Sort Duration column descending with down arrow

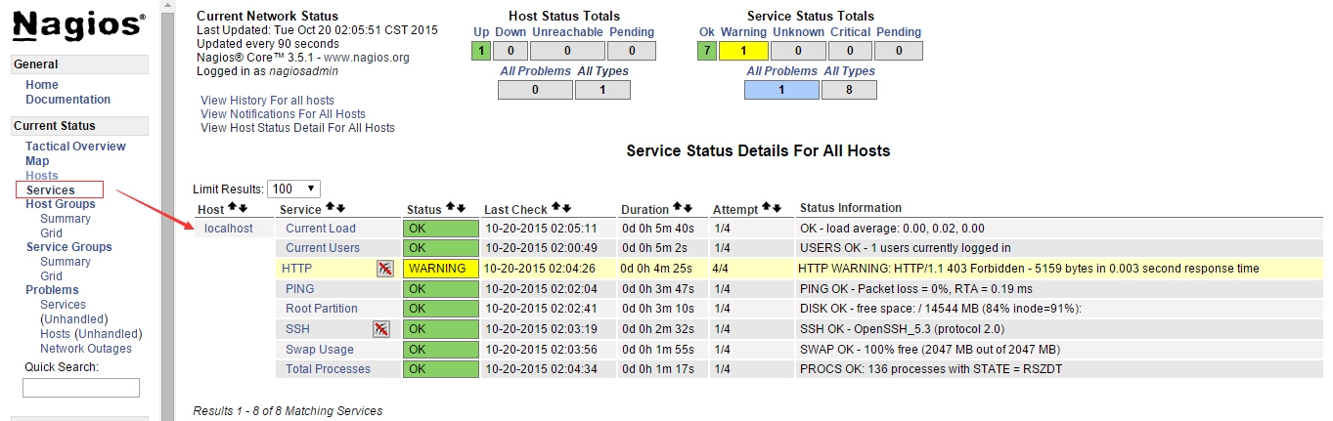pos(688,209)
